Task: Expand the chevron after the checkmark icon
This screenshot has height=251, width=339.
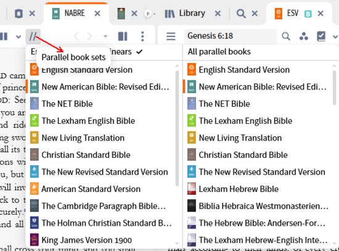Action: pyautogui.click(x=335, y=37)
